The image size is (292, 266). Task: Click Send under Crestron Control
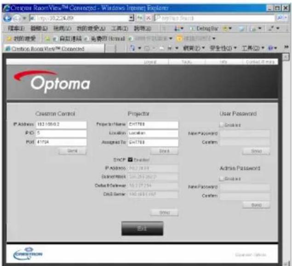73,151
